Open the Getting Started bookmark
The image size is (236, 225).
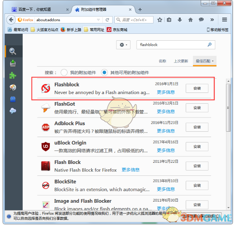click(71, 30)
